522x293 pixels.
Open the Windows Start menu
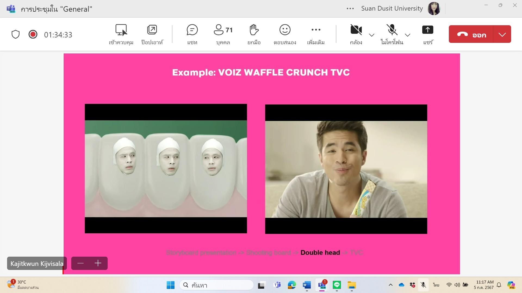(x=170, y=285)
